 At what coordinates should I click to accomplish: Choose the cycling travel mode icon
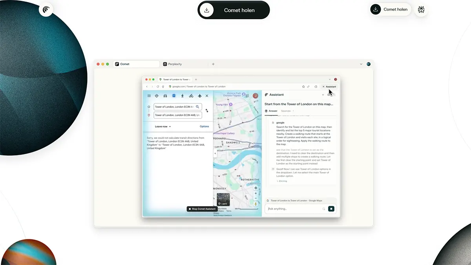coord(191,96)
